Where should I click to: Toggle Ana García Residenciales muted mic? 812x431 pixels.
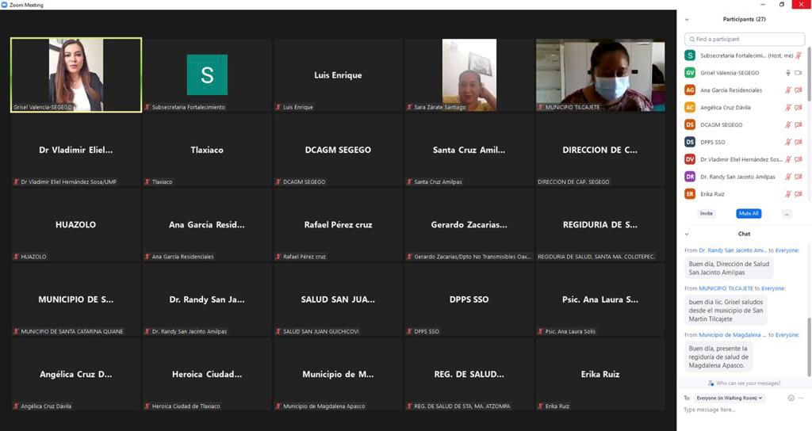tap(788, 90)
